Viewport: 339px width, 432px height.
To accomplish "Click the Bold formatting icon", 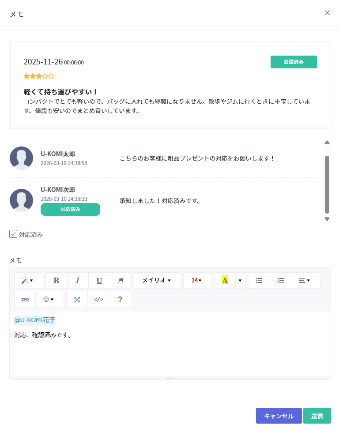I will (x=56, y=281).
